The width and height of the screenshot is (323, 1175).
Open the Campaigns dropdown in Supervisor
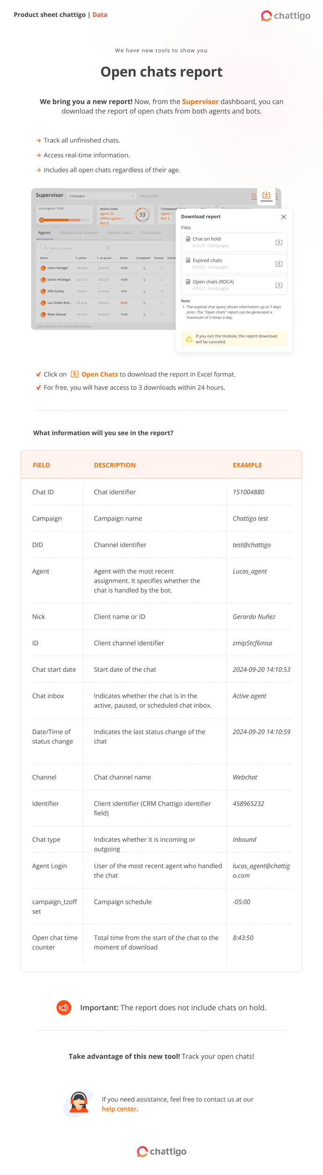[101, 196]
